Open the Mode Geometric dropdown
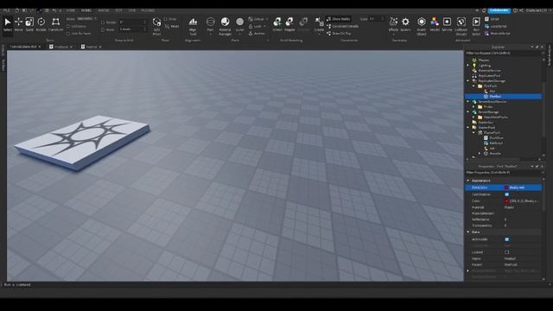 [86, 19]
